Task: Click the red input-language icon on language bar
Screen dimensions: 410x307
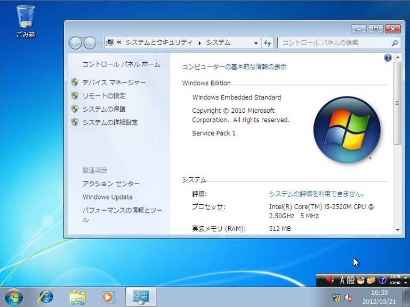Action: coord(330,280)
